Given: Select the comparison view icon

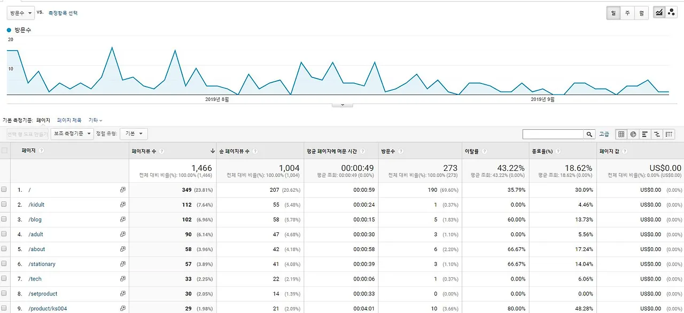Looking at the screenshot, I should (657, 134).
